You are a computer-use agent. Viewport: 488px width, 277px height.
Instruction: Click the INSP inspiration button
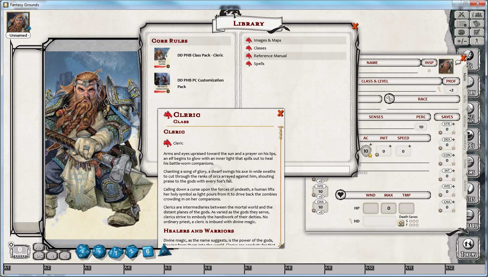[429, 62]
